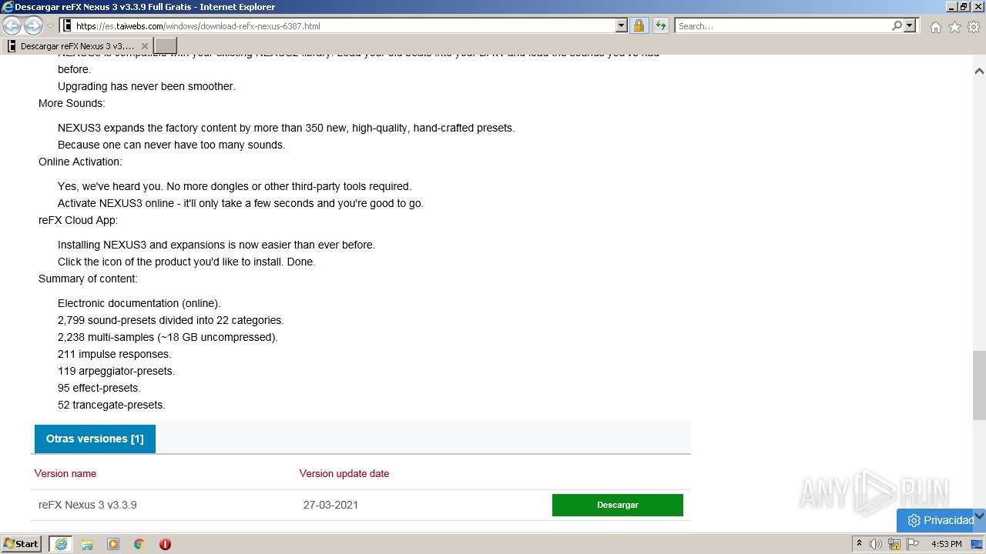Open the address bar URL dropdown
Image resolution: width=986 pixels, height=554 pixels.
622,25
